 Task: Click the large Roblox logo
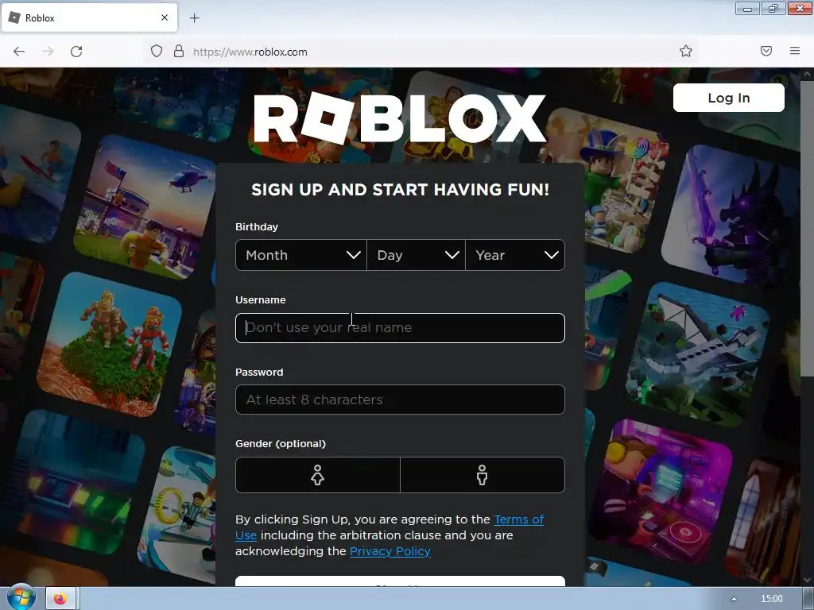point(400,118)
